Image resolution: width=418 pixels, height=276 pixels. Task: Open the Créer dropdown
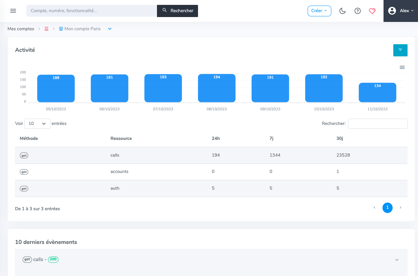tap(319, 11)
